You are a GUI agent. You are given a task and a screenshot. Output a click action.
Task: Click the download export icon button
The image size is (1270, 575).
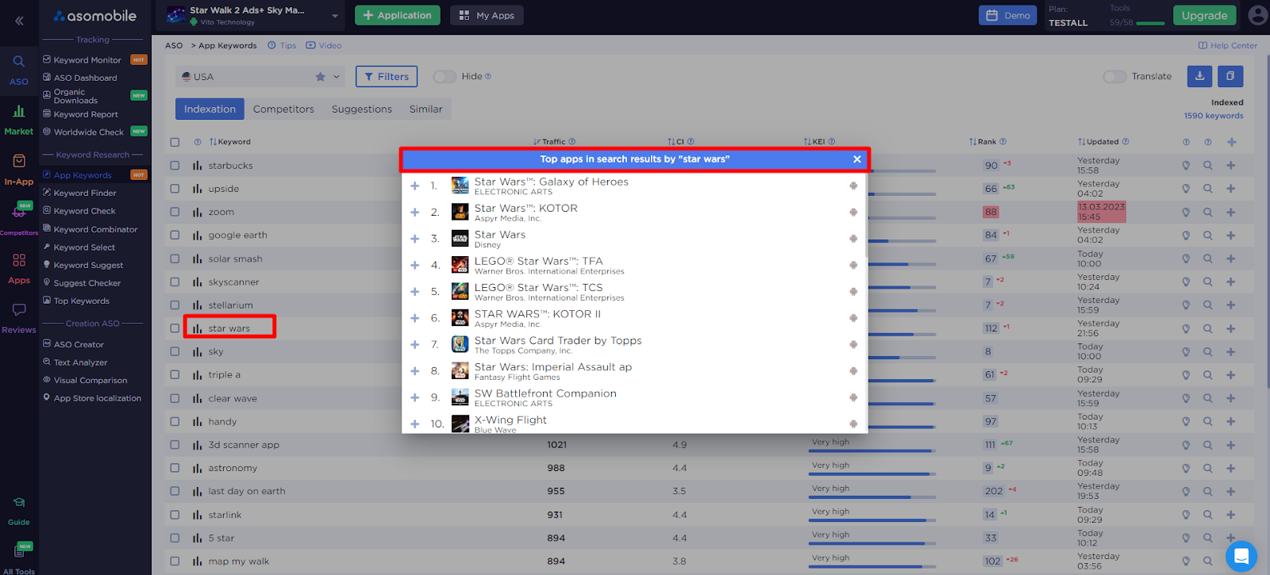click(1199, 76)
